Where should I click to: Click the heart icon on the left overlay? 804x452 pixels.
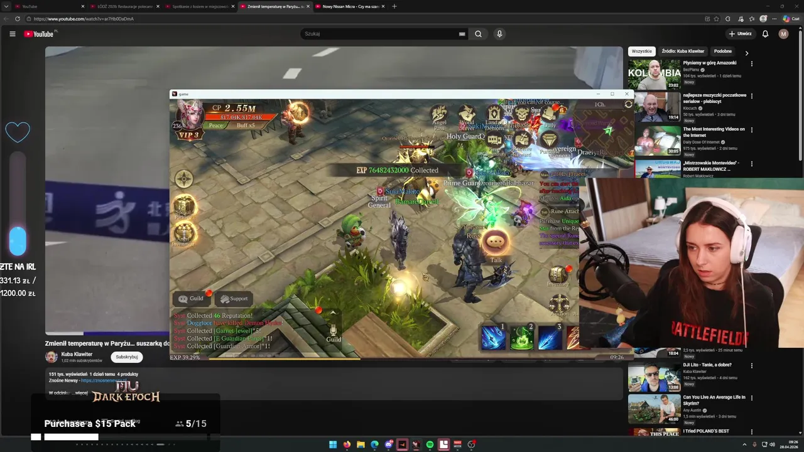pos(18,132)
